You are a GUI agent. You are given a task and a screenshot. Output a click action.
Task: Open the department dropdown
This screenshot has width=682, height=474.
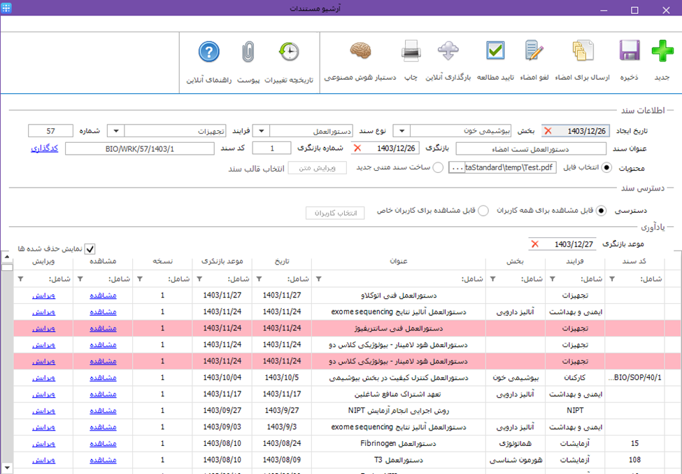click(x=402, y=131)
